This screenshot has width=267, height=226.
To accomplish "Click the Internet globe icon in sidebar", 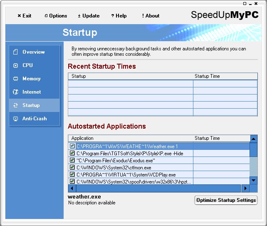I will (x=15, y=92).
